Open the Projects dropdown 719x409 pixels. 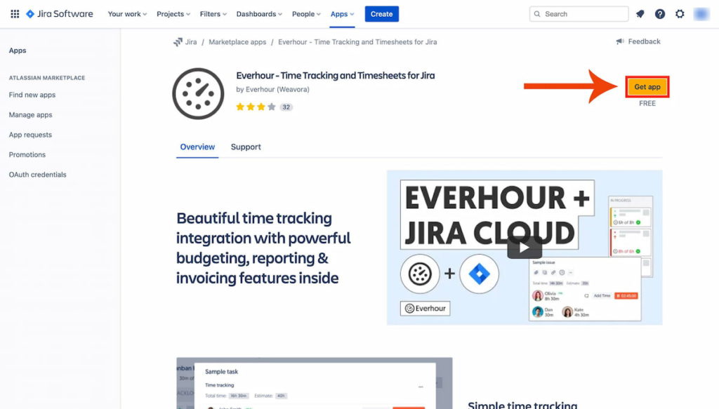[x=172, y=13]
